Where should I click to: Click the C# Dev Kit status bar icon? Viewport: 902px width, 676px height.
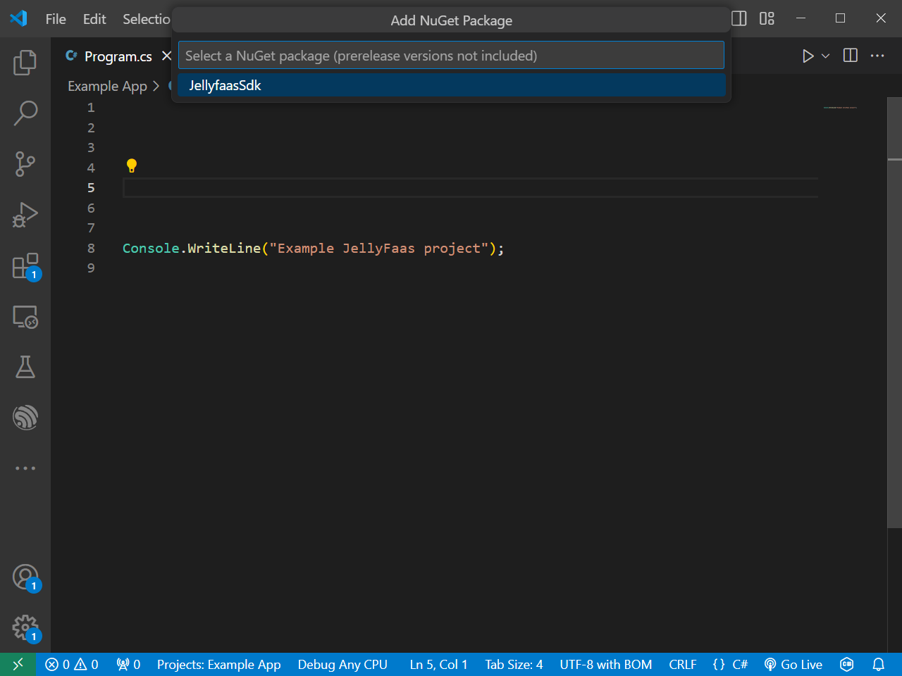tap(847, 664)
